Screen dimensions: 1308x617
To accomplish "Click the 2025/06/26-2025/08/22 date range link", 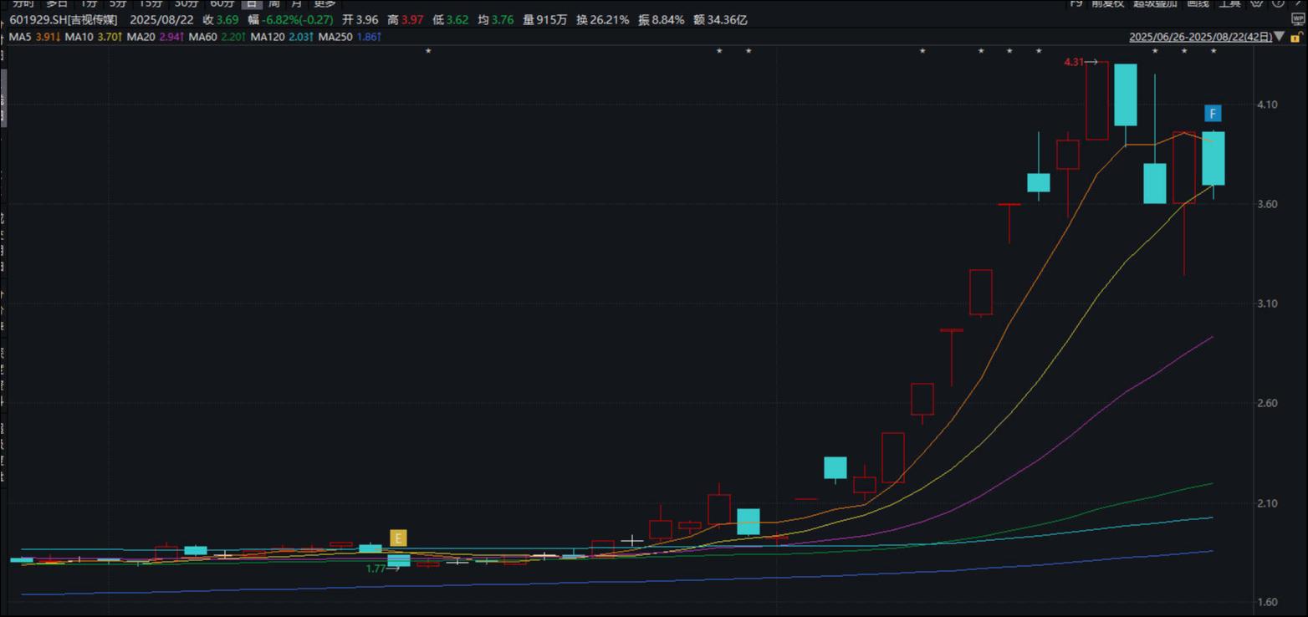I will (x=1199, y=37).
